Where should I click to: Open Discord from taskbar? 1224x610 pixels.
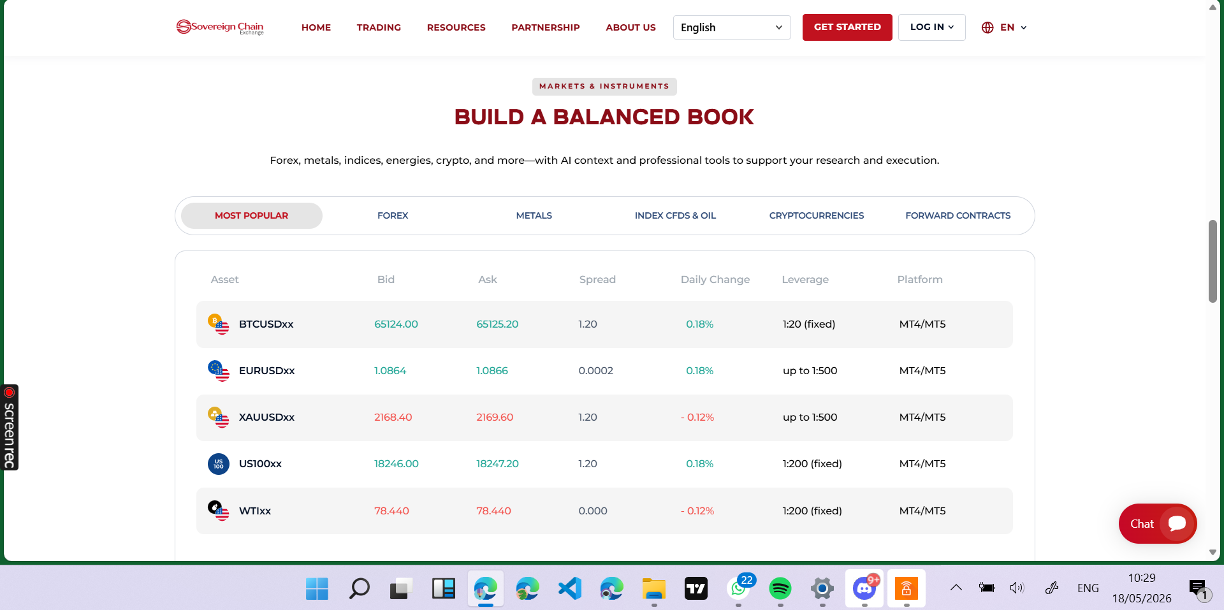pos(864,588)
